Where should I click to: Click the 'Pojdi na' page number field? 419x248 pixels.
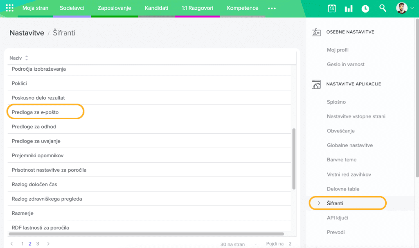pos(290,244)
